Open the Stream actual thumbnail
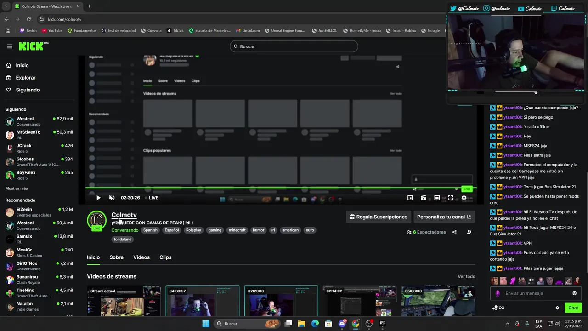588x331 pixels. click(124, 301)
